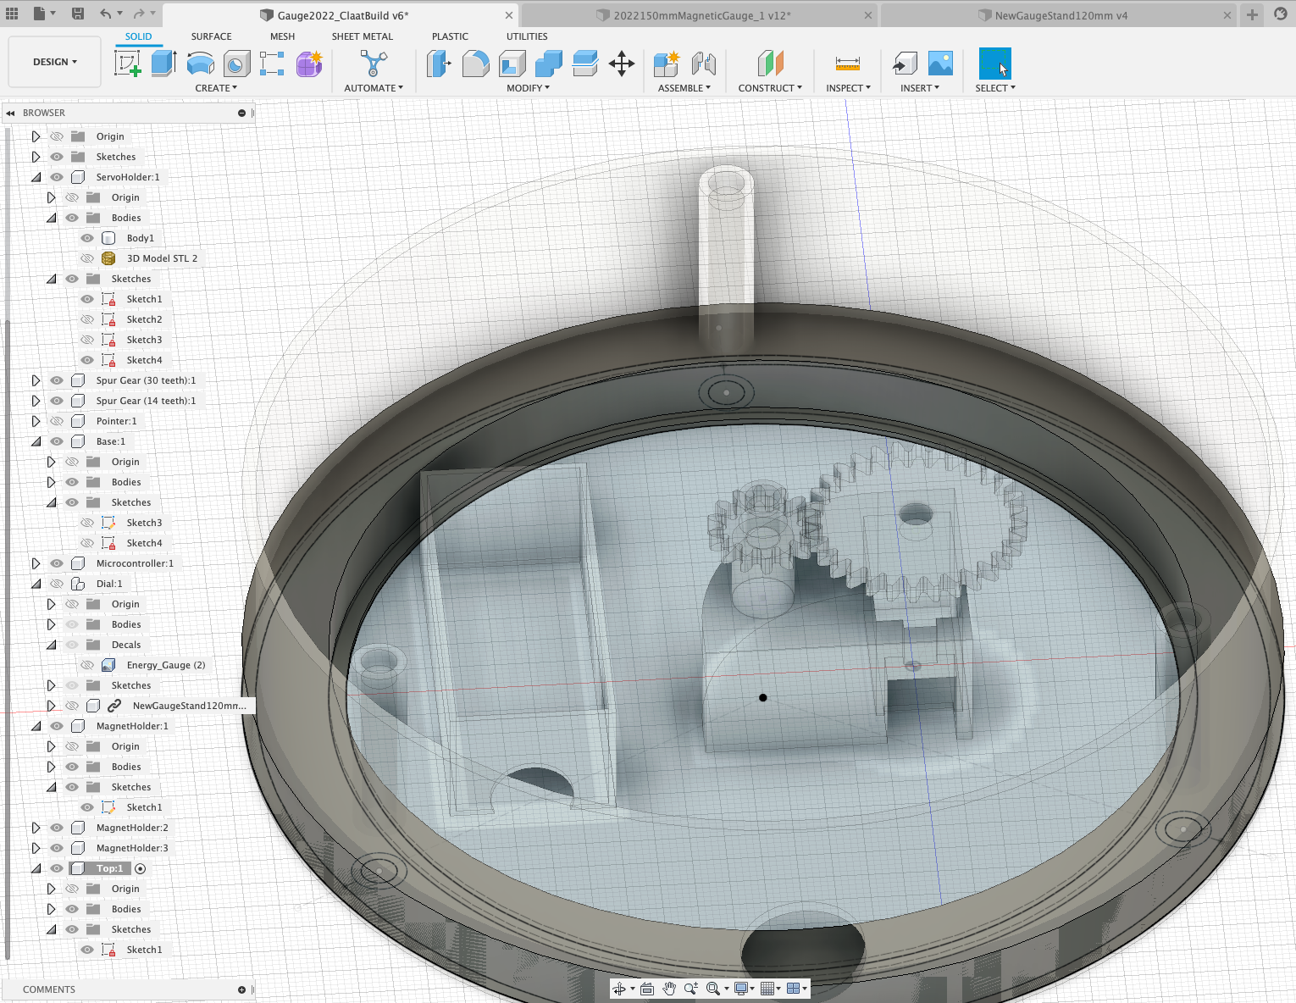Click the Pan hand icon in navigation bar

669,989
